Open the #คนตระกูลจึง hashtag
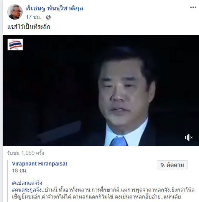The height and width of the screenshot is (202, 199). click(26, 190)
